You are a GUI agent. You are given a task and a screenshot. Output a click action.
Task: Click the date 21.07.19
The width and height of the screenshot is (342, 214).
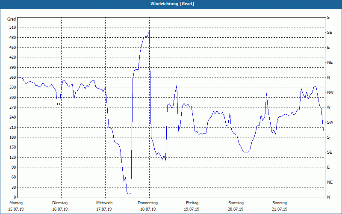coord(280,209)
